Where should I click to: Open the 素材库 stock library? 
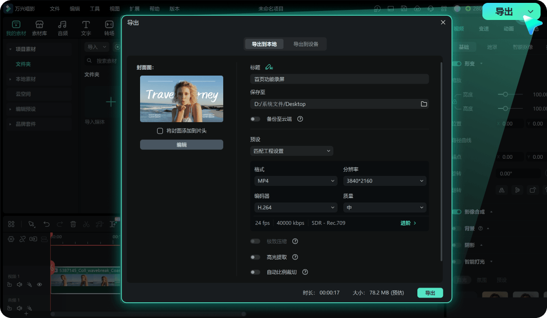pos(39,28)
